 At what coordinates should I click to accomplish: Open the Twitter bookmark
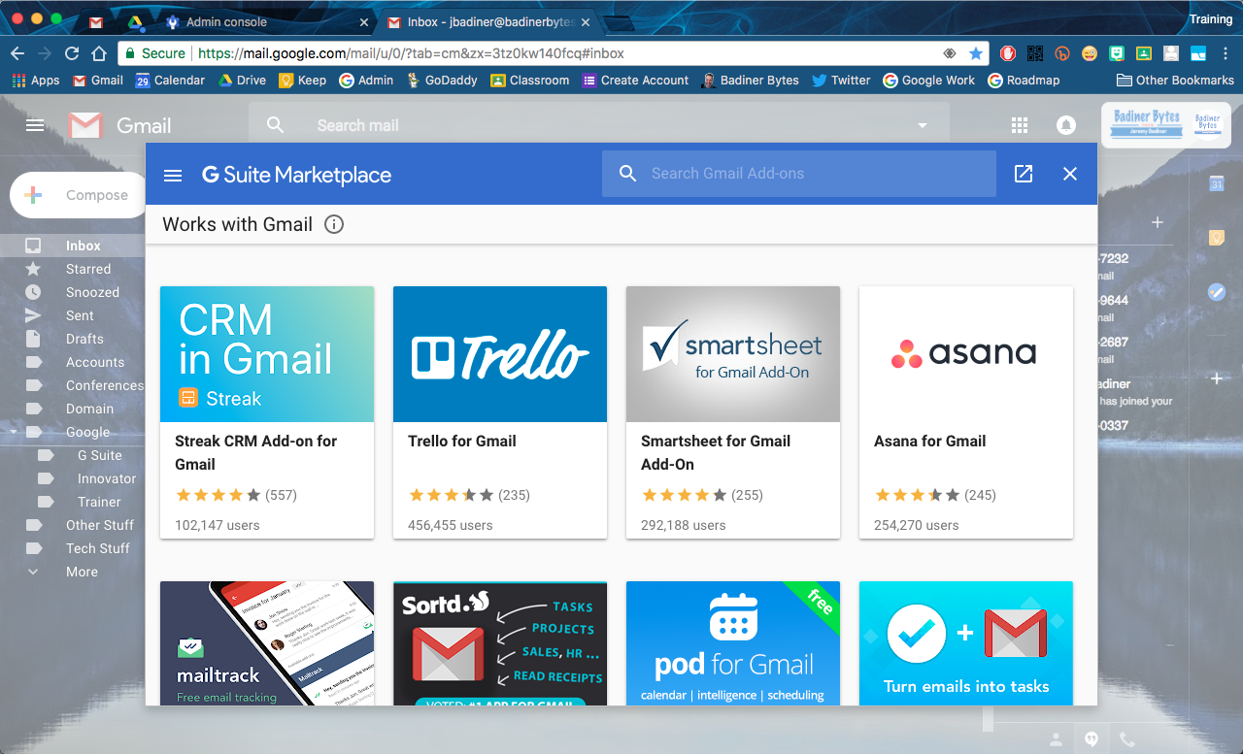tap(841, 81)
